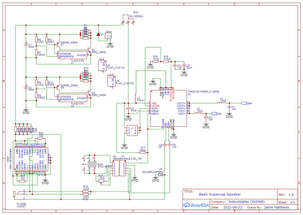Click the PJ-320B audio jack symbol
303x215 pixels.
click(15, 194)
